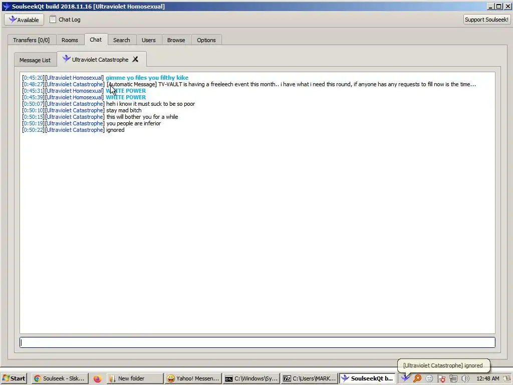513x385 pixels.
Task: Switch to C:\Windows command prompt taskbar item
Action: [251, 378]
